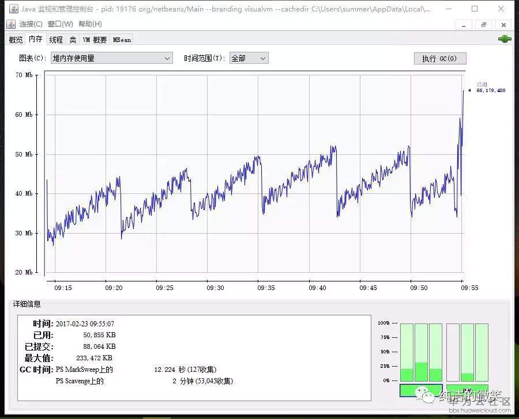
Task: Click the Java icon in the title bar
Action: tap(14, 9)
